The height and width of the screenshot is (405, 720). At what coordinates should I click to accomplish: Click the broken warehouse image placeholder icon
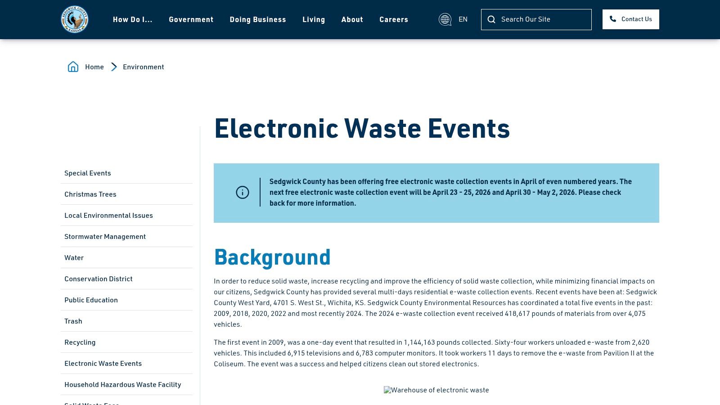coord(387,390)
